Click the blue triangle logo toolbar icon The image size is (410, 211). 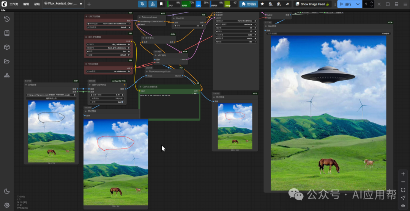coord(153,4)
